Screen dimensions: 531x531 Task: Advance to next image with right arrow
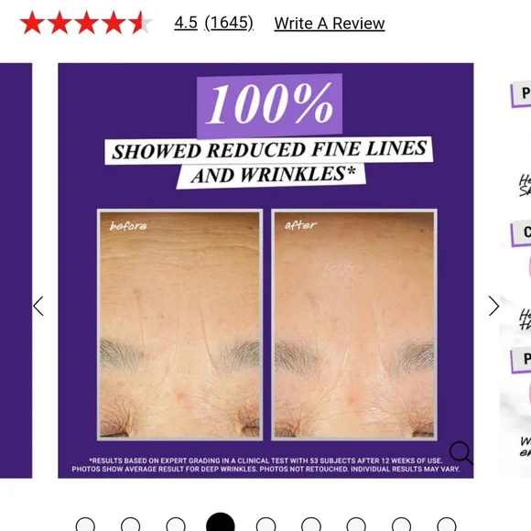tap(493, 306)
